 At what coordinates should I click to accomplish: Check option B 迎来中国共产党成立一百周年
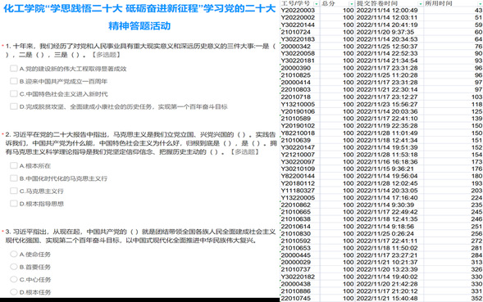point(14,81)
